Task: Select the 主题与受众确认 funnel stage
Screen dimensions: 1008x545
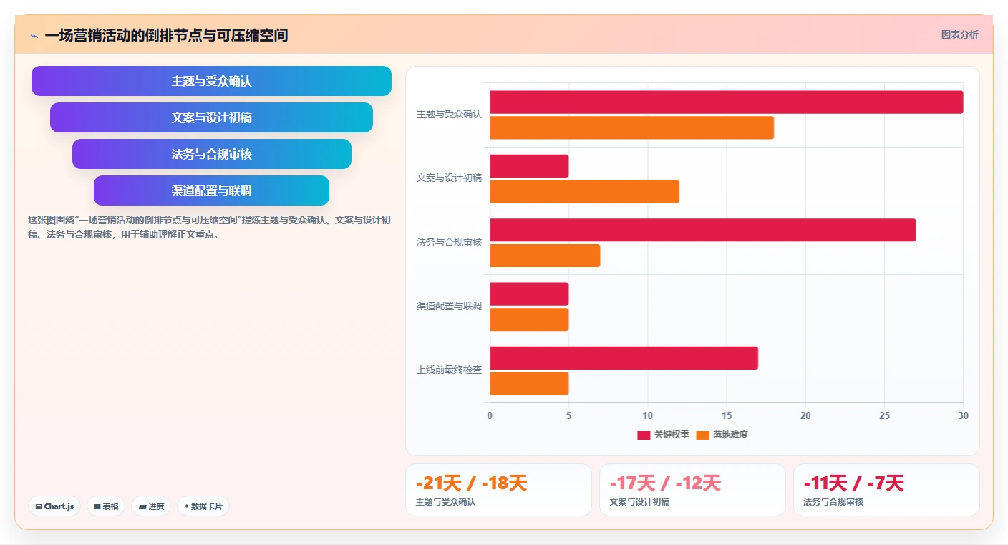Action: coord(211,81)
